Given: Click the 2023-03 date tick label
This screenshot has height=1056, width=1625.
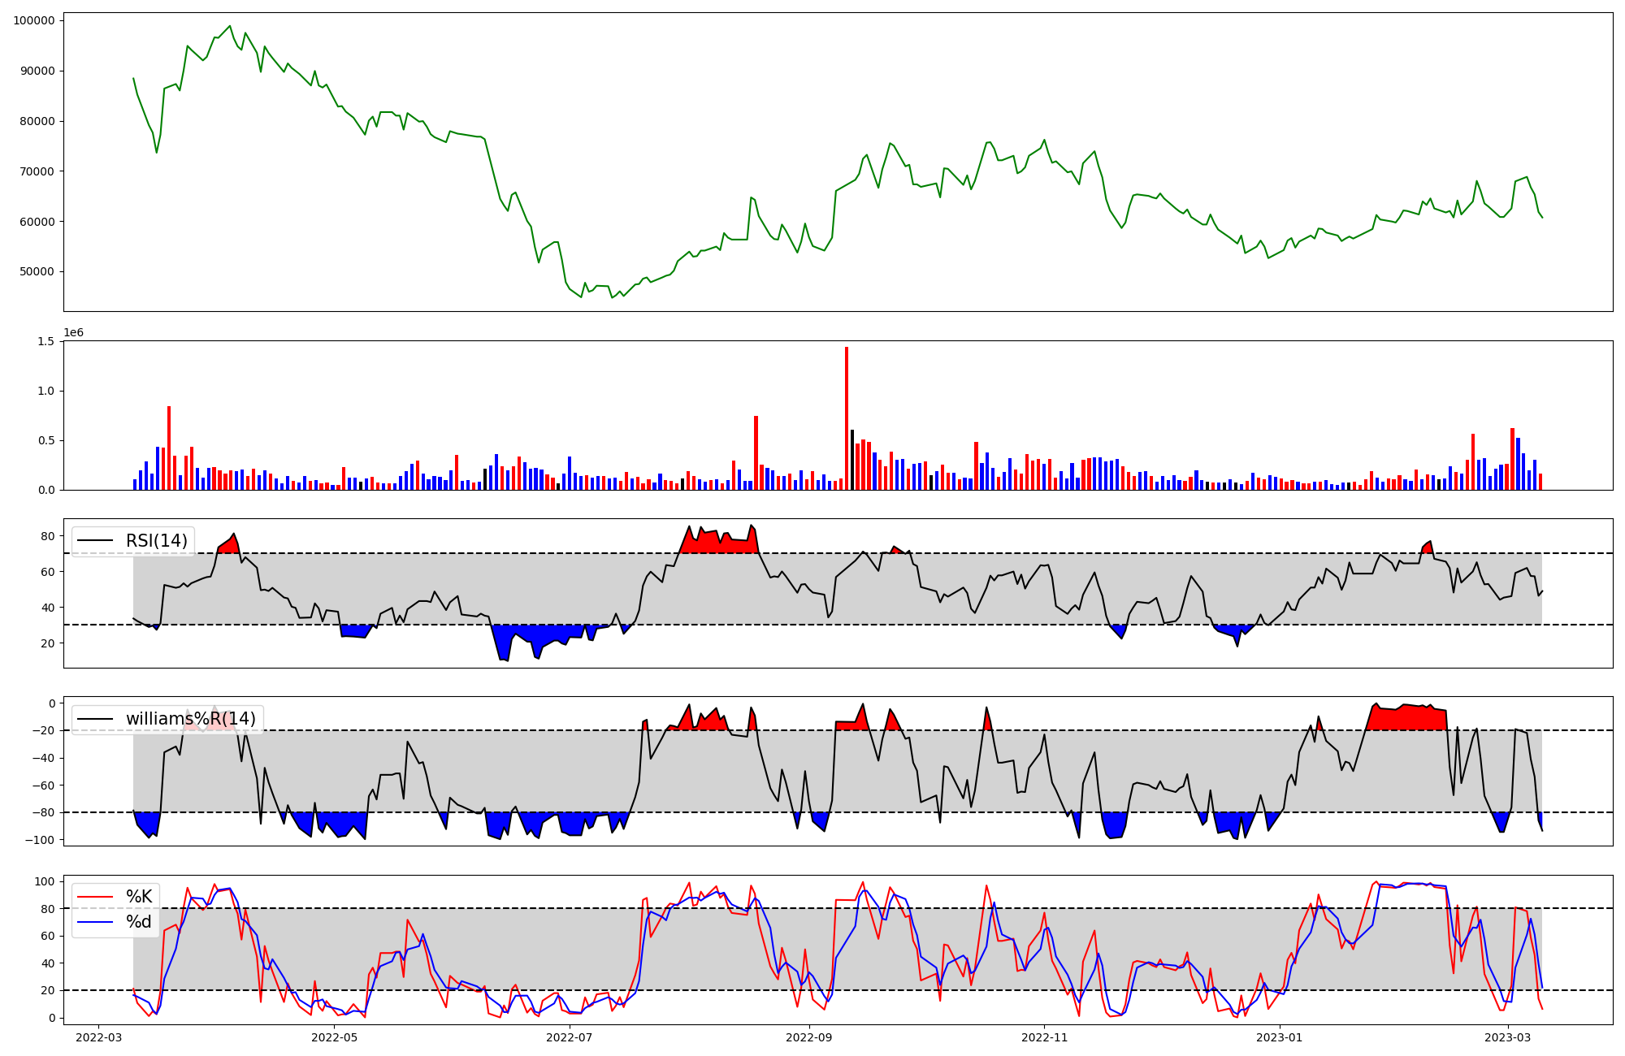Looking at the screenshot, I should pyautogui.click(x=1508, y=1037).
